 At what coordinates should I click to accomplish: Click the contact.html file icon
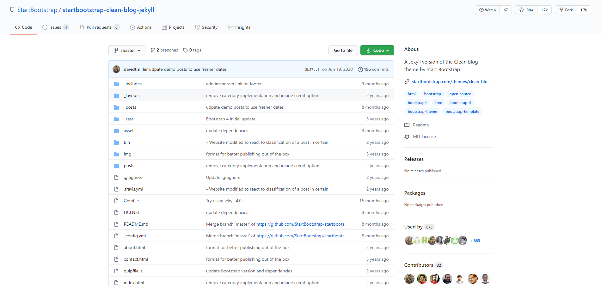click(116, 259)
